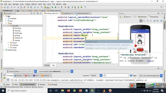Screen dimensions: 166x93
Task: Open Project panel gear settings
Action: (38, 13)
